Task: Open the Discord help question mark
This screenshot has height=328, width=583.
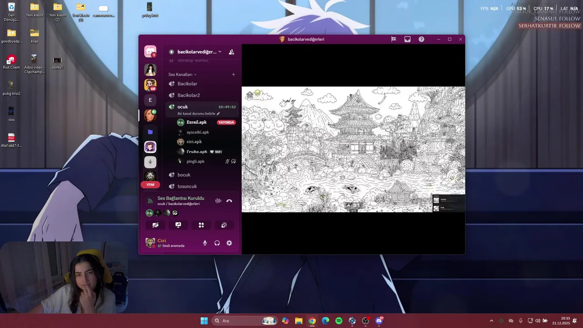Action: click(x=421, y=39)
